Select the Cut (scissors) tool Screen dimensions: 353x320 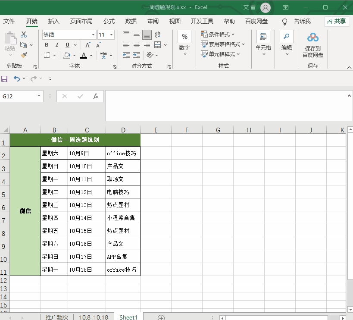pos(24,34)
